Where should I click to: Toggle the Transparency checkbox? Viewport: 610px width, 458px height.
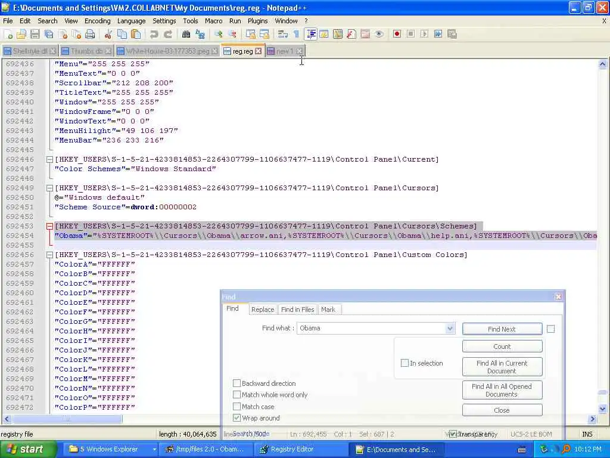[453, 434]
